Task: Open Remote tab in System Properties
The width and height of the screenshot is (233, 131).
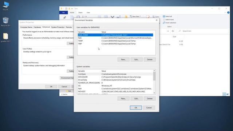Action: [69, 27]
